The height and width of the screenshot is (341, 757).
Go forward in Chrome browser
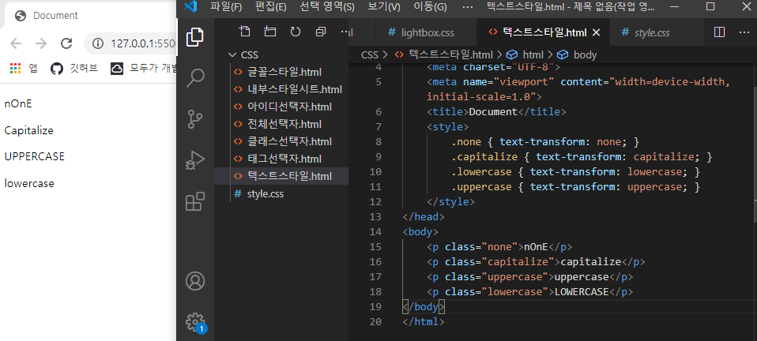(41, 43)
